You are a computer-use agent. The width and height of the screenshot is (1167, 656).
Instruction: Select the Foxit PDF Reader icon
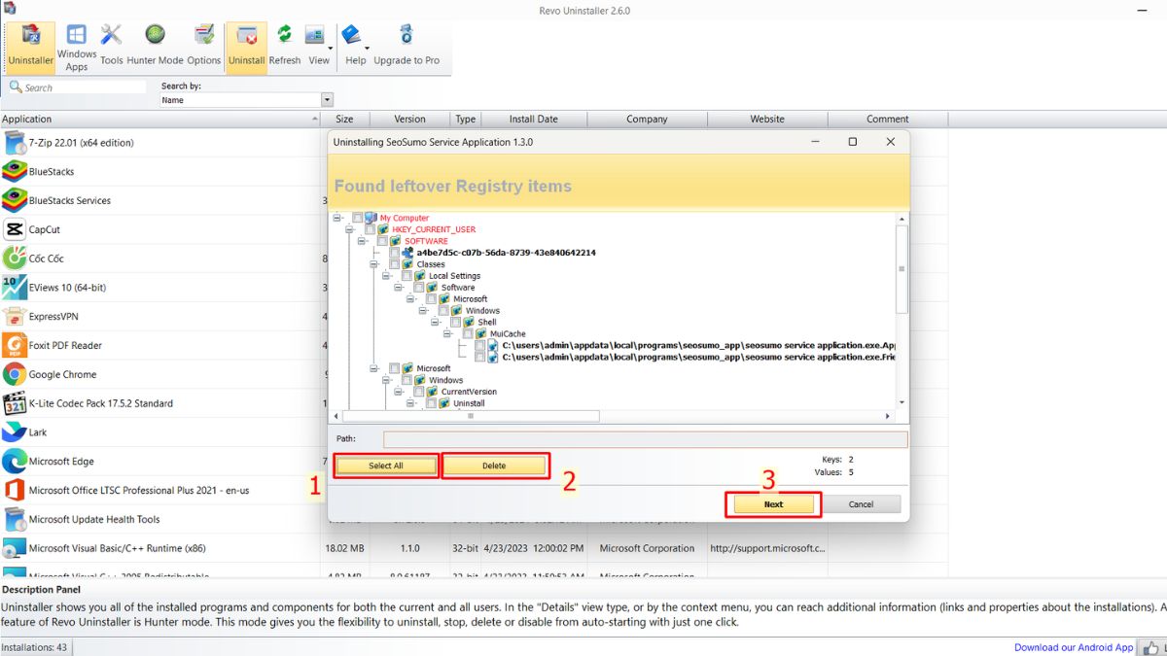[x=15, y=345]
